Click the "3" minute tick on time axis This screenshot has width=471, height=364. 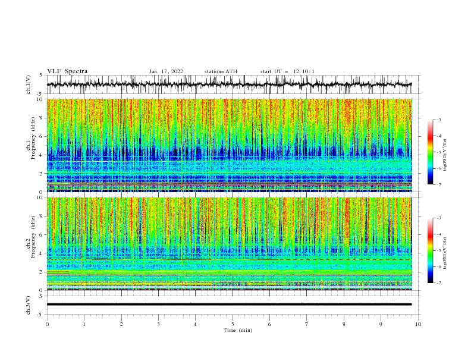158,324
